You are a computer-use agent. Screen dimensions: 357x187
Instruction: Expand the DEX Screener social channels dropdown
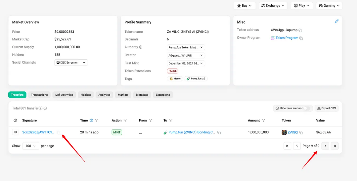pyautogui.click(x=71, y=62)
